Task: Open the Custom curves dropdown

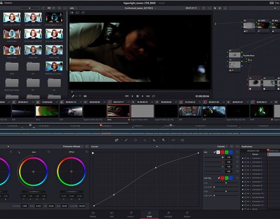Action: (222, 147)
